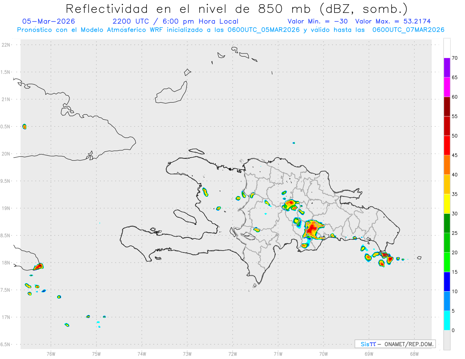Click the "Valor Max. = 53.2174" text
The image size is (465, 359).
tap(393, 21)
